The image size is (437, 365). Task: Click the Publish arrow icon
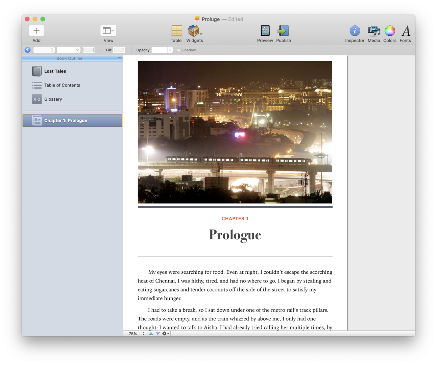click(283, 31)
